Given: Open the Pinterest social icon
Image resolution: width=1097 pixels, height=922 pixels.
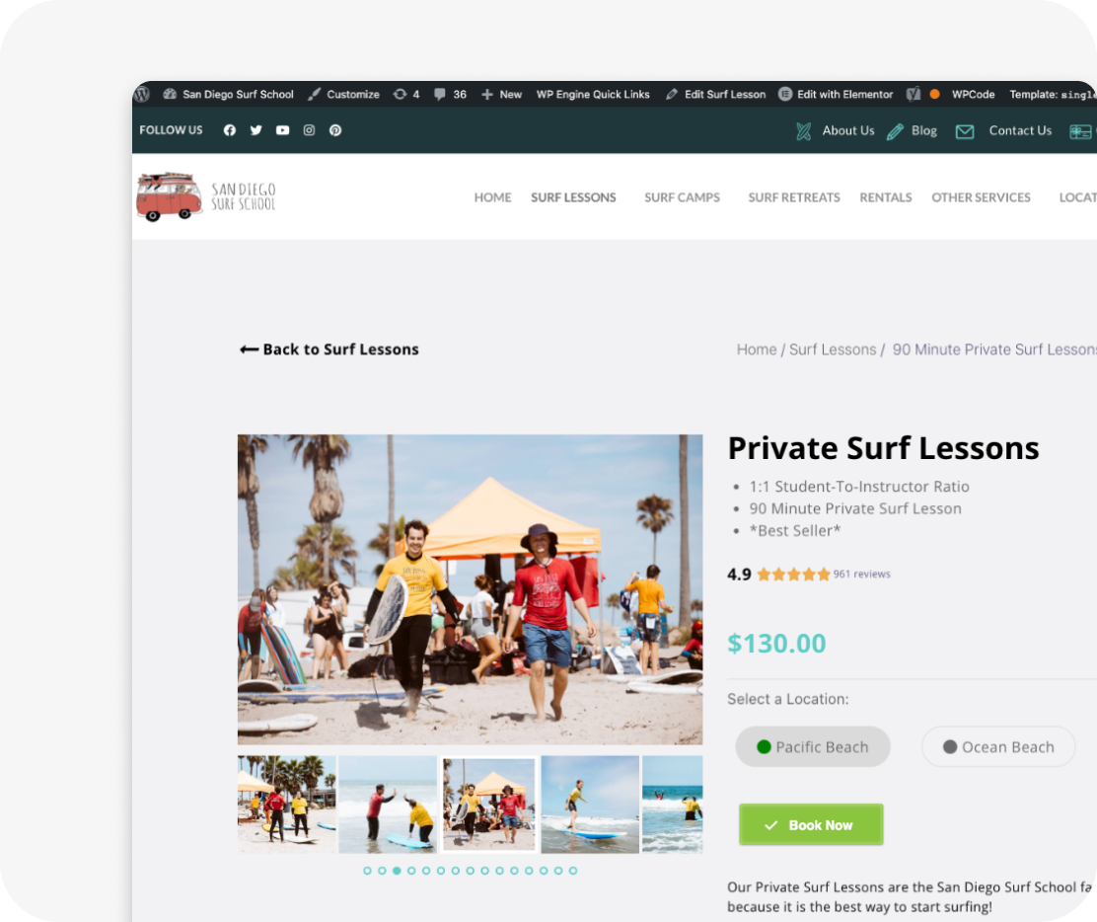Looking at the screenshot, I should point(335,130).
